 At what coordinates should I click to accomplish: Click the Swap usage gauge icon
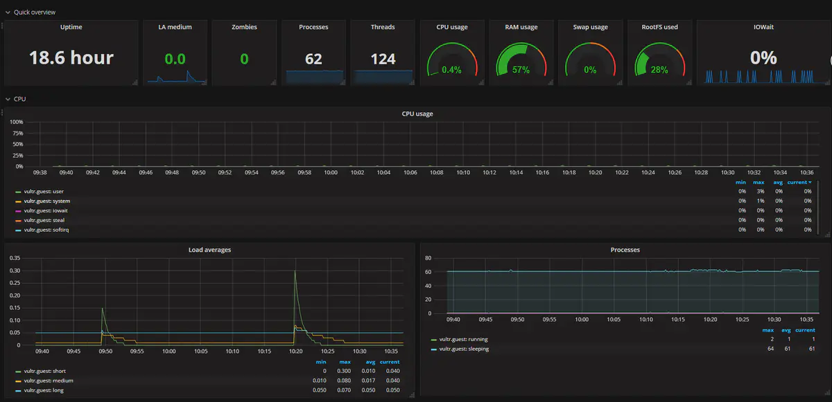(x=591, y=62)
